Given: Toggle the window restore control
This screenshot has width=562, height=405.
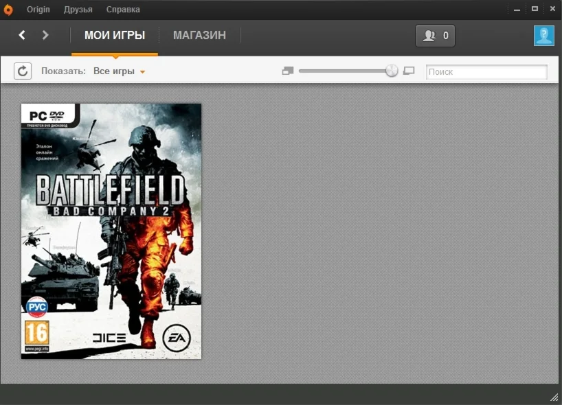Looking at the screenshot, I should 534,8.
